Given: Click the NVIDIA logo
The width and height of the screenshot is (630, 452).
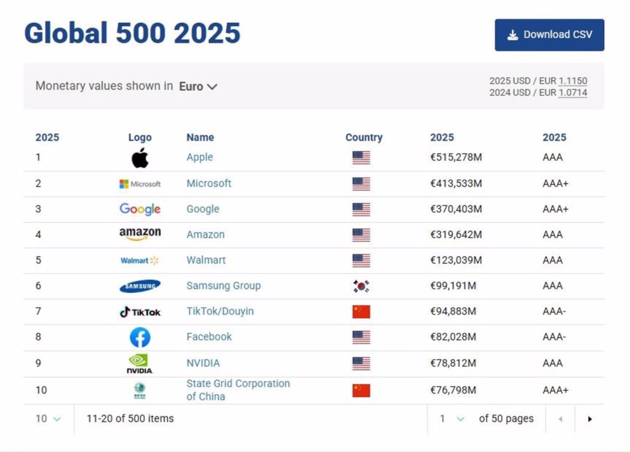Looking at the screenshot, I should click(x=140, y=363).
